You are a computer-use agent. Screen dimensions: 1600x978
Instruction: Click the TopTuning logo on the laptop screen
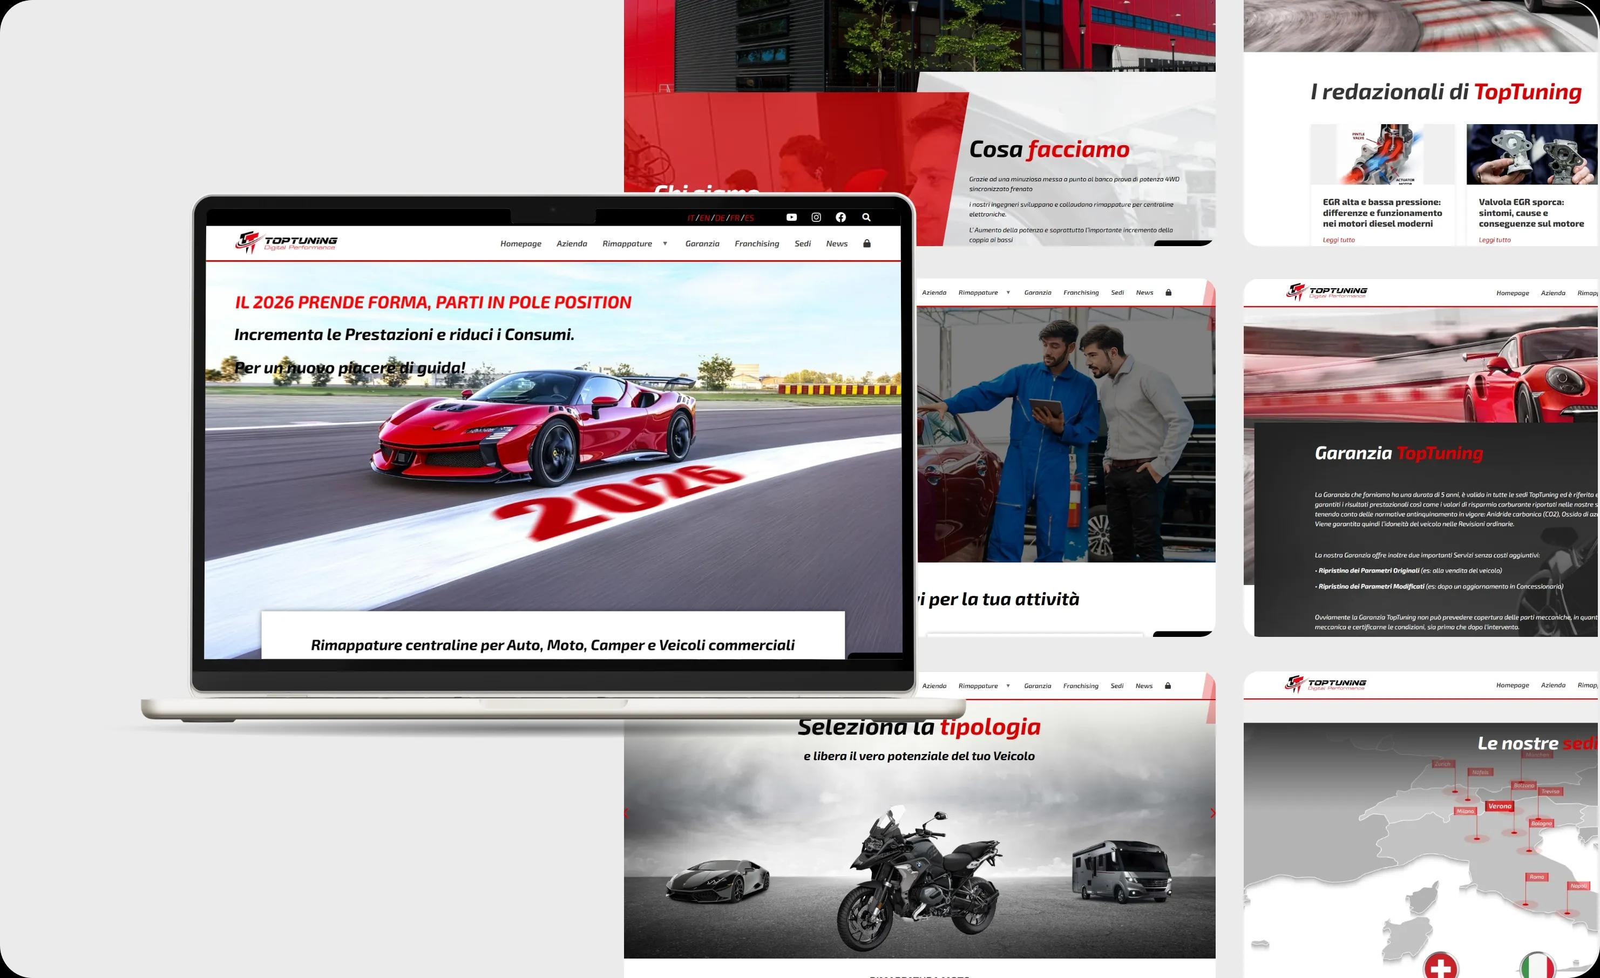click(x=286, y=242)
